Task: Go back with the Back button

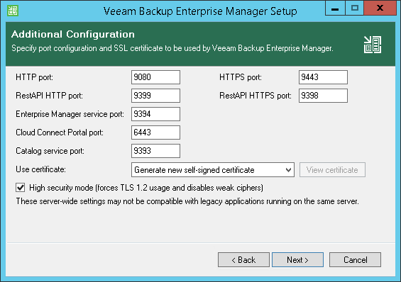Action: pyautogui.click(x=243, y=260)
